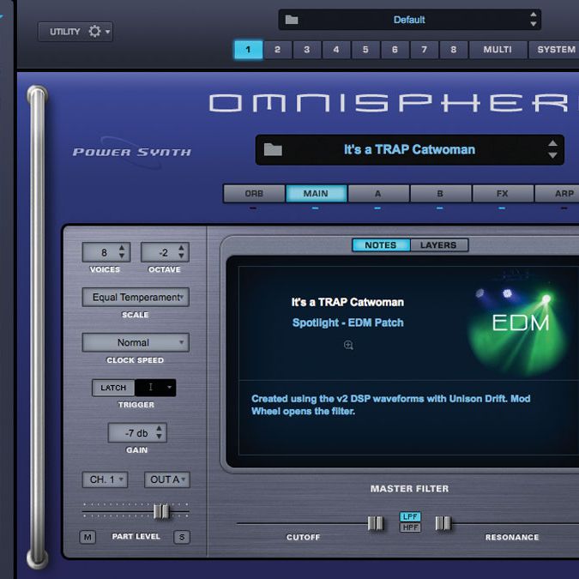The image size is (579, 579).
Task: Solo the part with S button
Action: pos(182,537)
